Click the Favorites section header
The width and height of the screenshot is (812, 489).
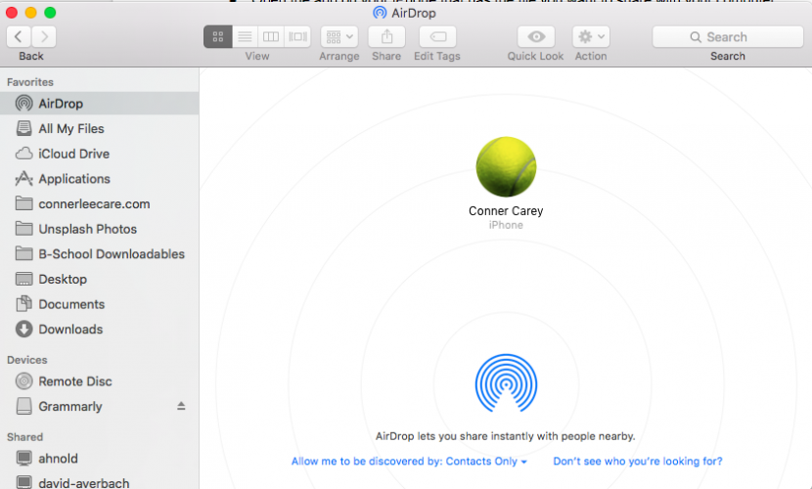[30, 82]
